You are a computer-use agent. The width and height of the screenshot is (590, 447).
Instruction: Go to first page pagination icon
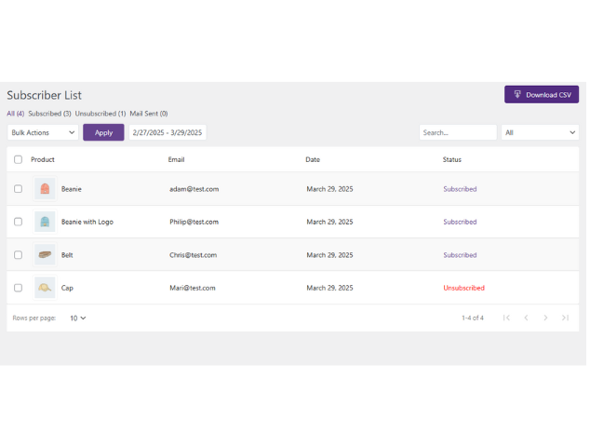[x=506, y=318]
